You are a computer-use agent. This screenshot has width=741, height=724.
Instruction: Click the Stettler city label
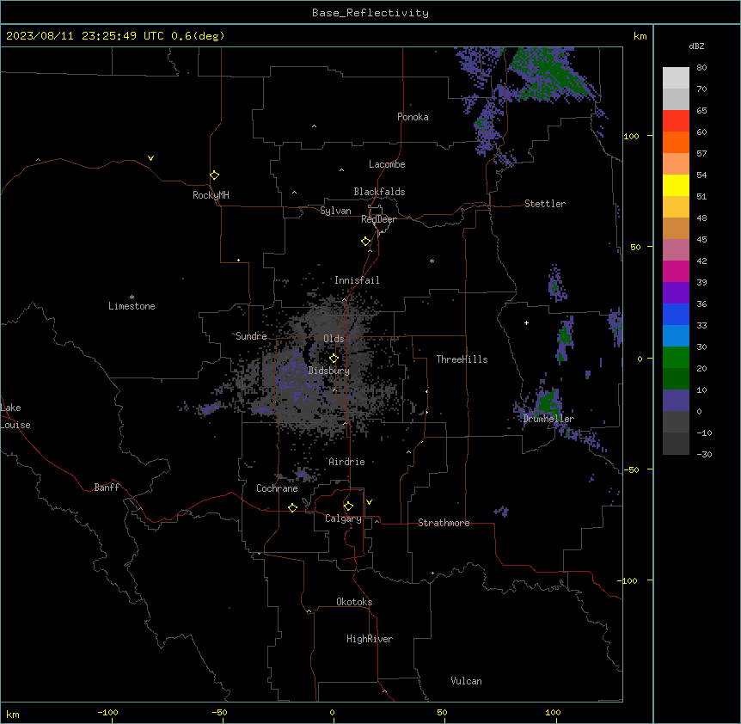(545, 204)
